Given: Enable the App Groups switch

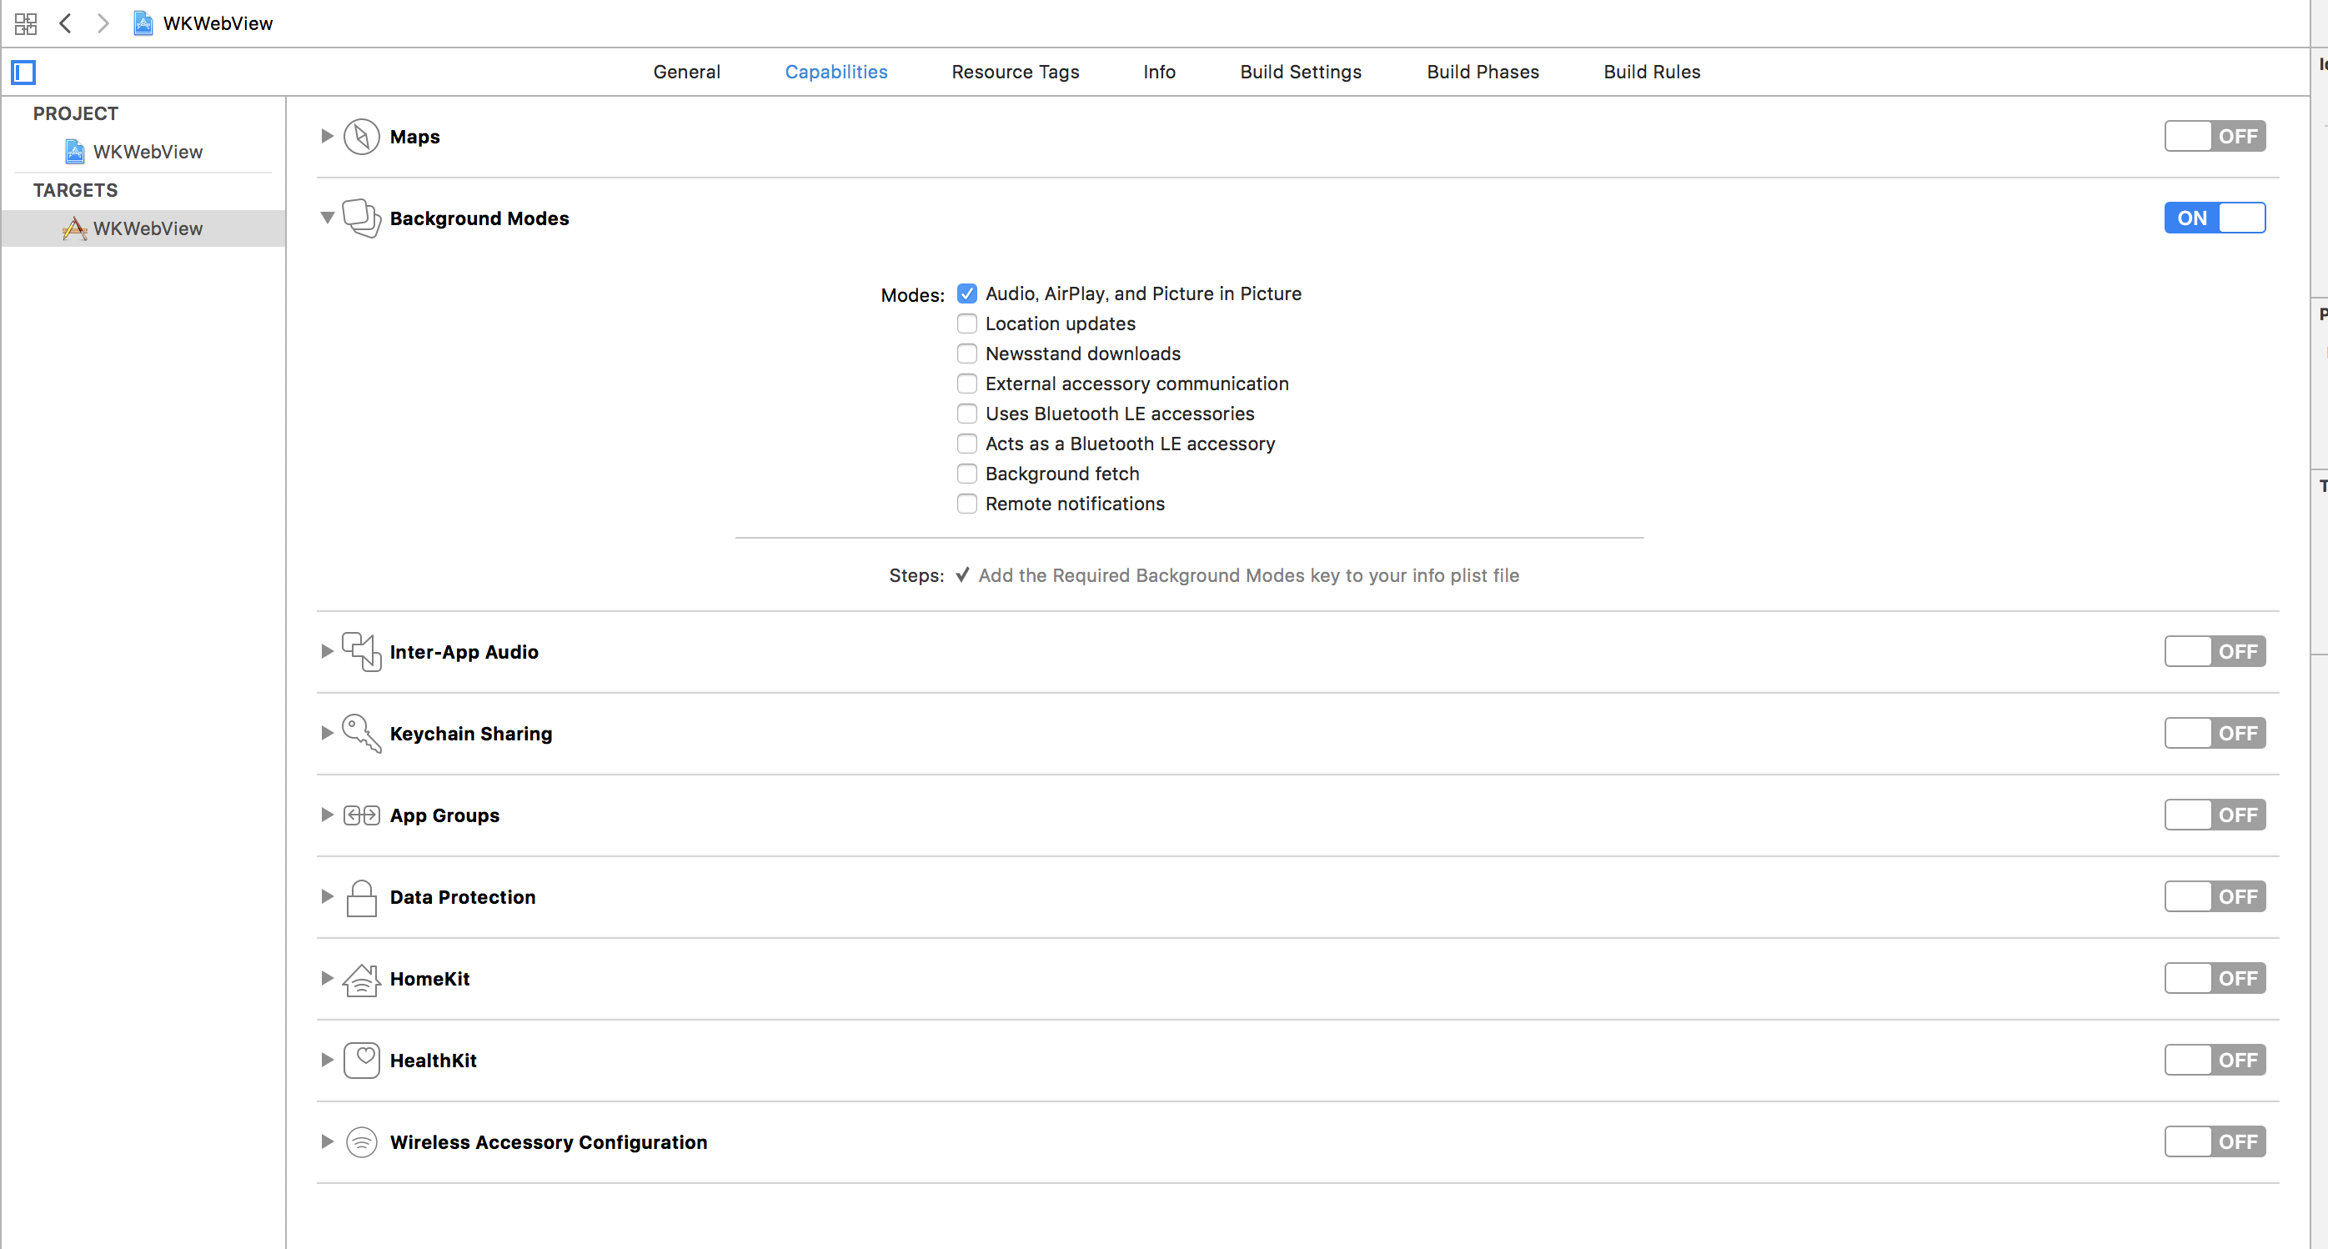Looking at the screenshot, I should [2214, 815].
